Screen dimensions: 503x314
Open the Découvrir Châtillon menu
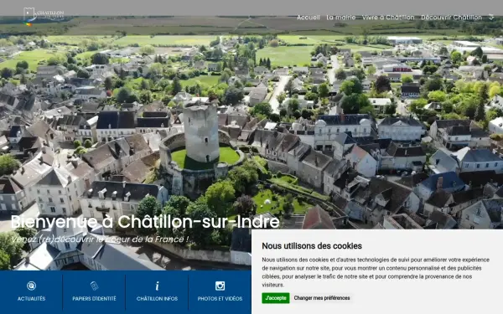click(x=451, y=18)
